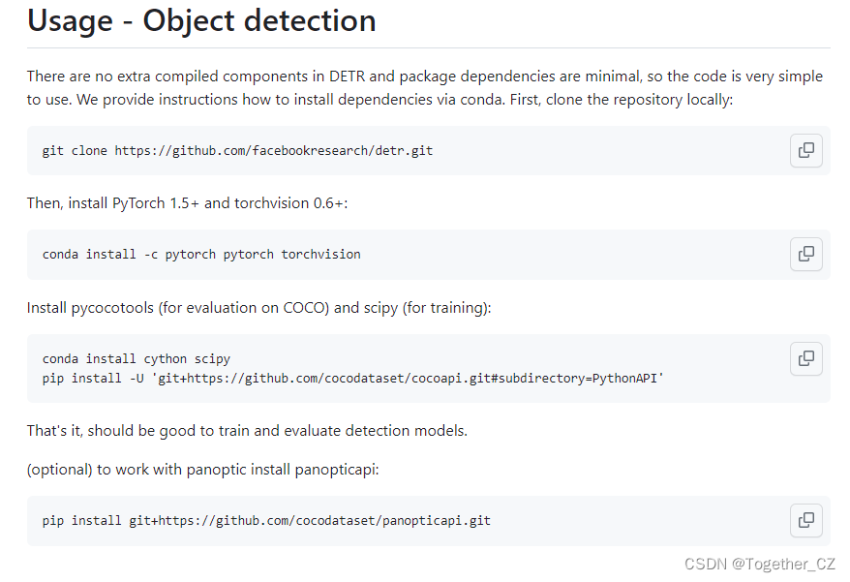Click the copy icon beside the detr.git snippet

tap(806, 150)
